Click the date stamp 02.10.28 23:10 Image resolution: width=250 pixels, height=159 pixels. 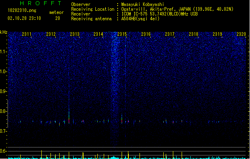pyautogui.click(x=24, y=18)
